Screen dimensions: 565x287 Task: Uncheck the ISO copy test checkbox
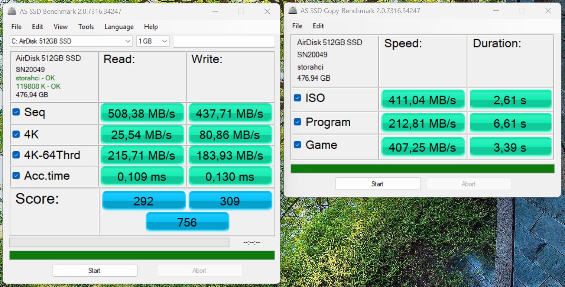click(298, 98)
